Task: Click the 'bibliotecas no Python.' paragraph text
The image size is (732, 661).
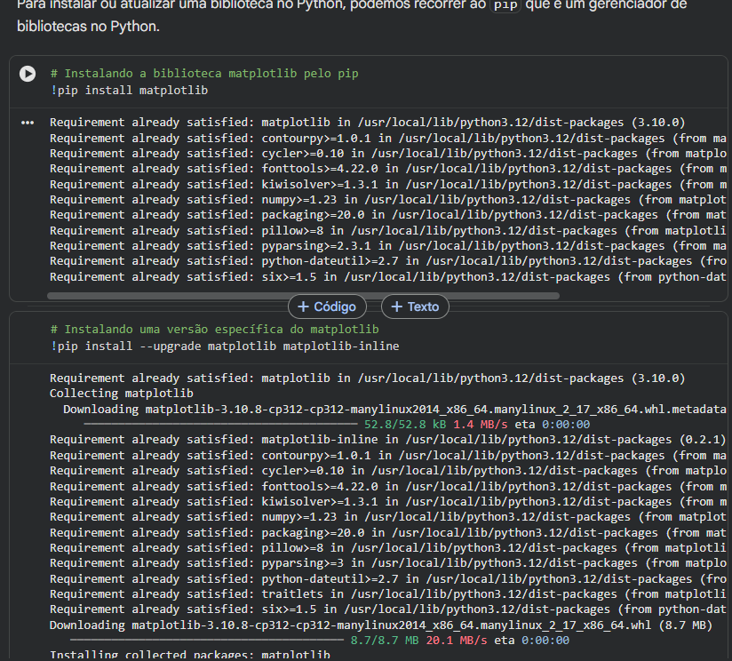Action: coord(88,26)
